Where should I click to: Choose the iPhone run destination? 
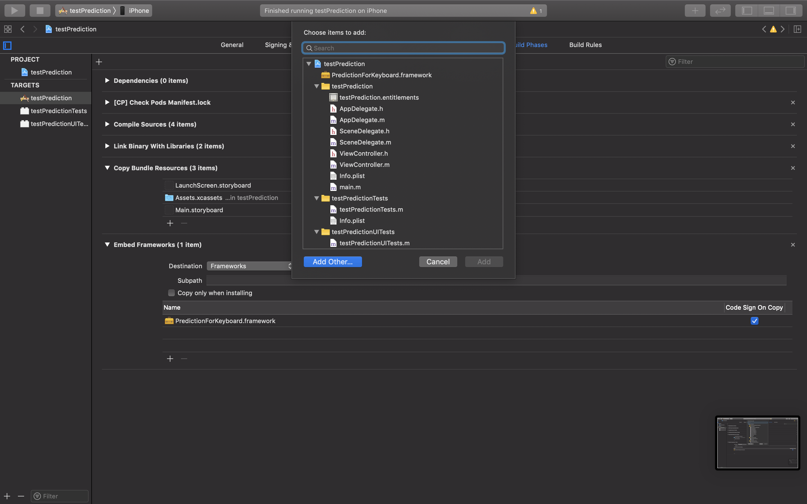click(135, 11)
